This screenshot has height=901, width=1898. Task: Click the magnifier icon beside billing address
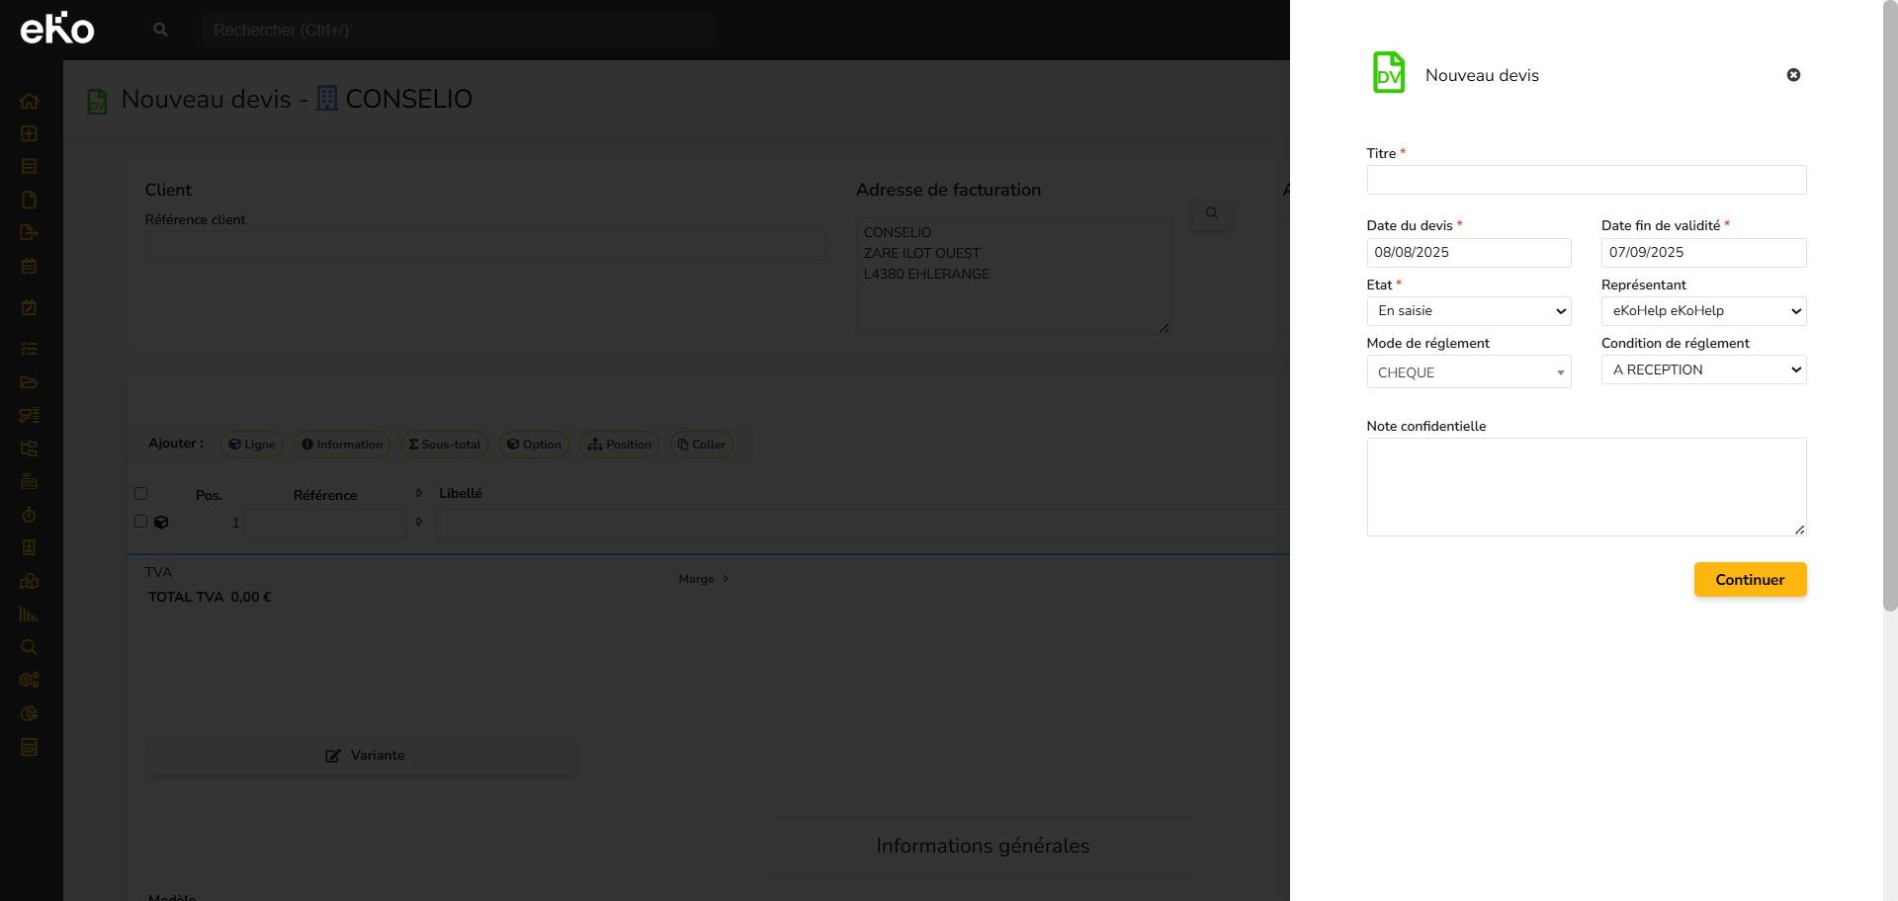point(1211,213)
